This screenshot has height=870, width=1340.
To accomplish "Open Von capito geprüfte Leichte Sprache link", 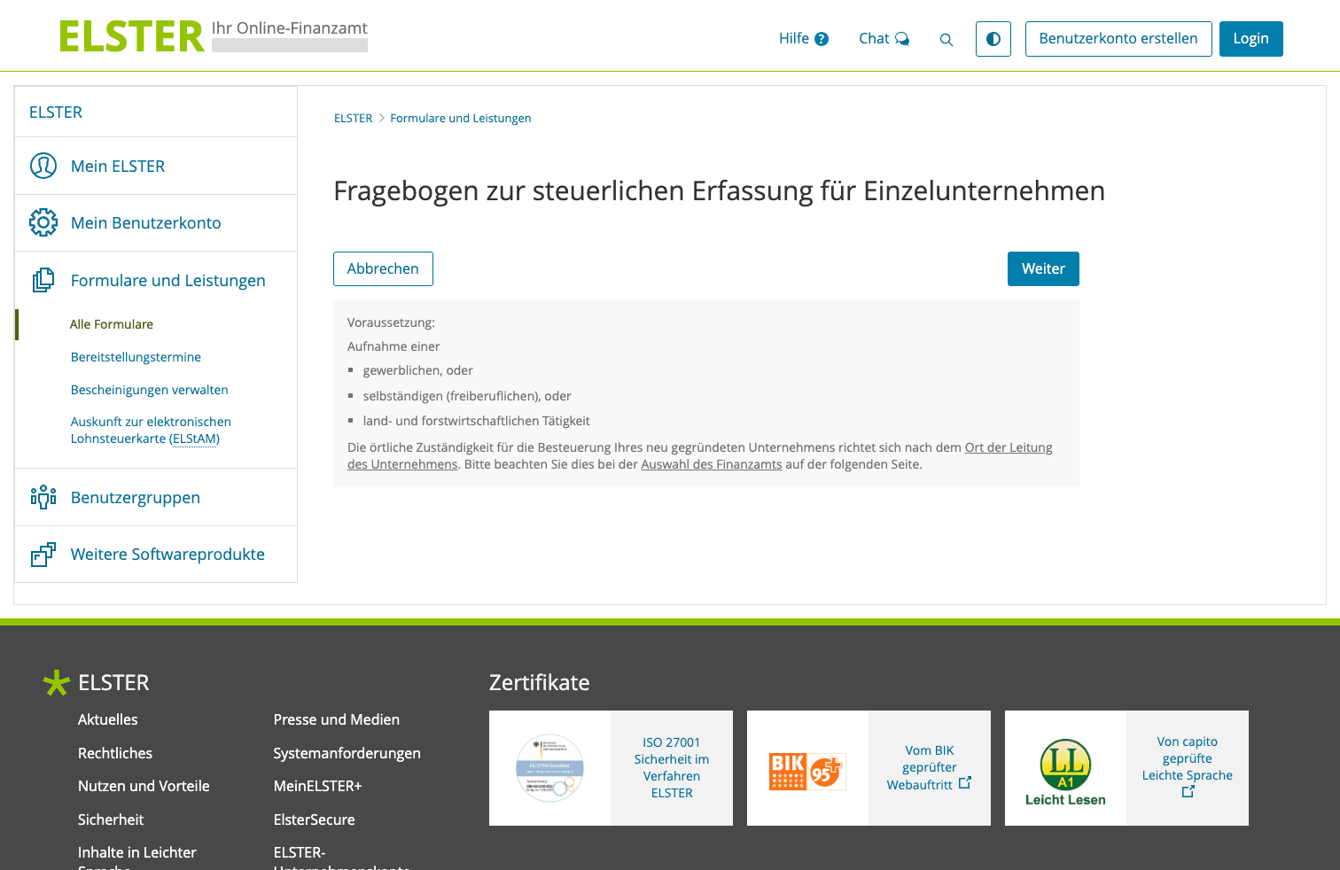I will [1188, 766].
